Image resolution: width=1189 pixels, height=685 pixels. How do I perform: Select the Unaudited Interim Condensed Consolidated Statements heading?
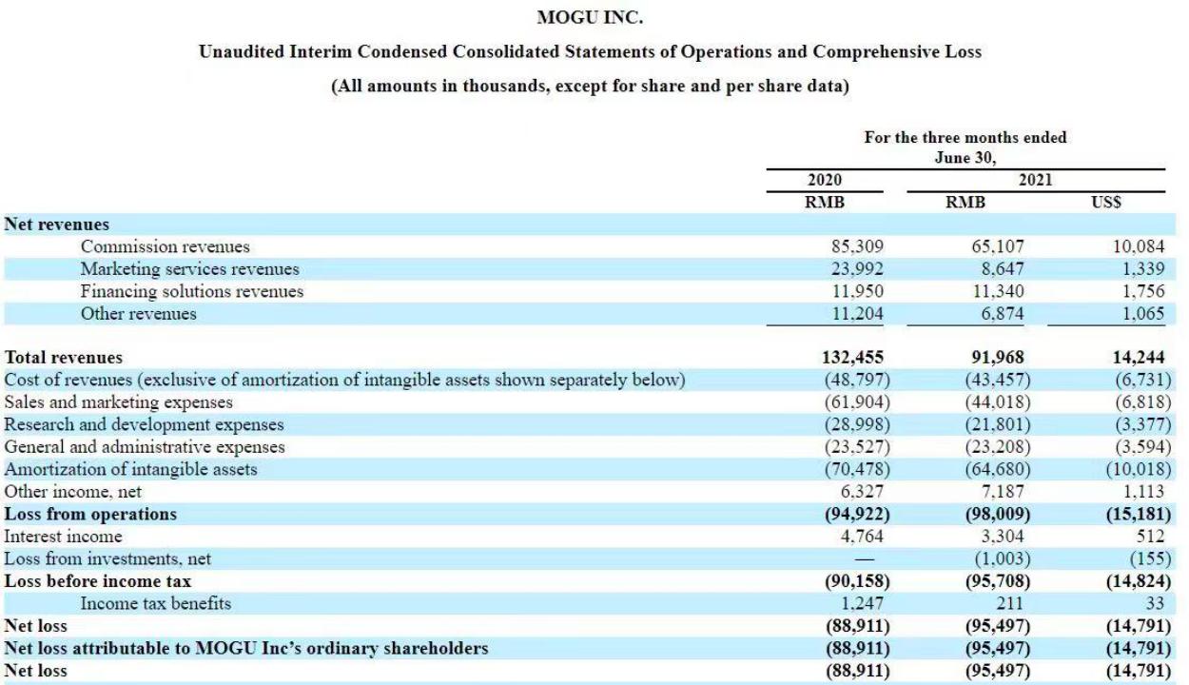pos(590,52)
